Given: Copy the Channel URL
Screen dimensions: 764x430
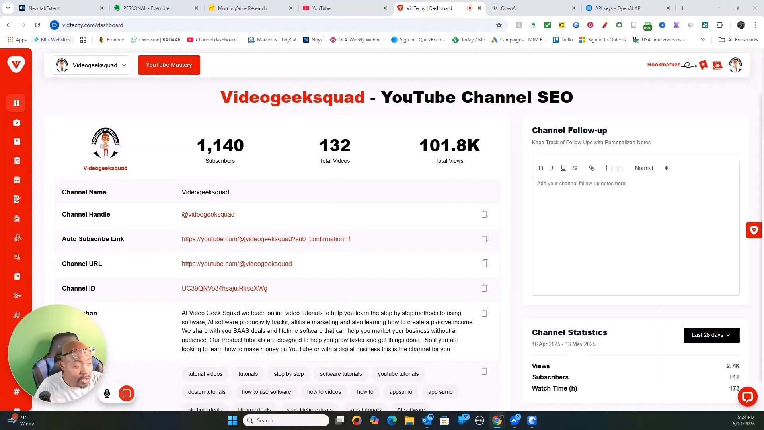Looking at the screenshot, I should click(x=485, y=264).
